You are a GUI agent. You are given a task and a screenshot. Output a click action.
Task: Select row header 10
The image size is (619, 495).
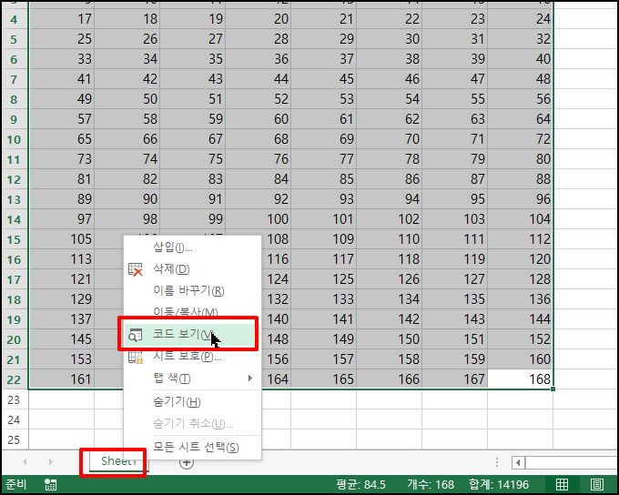tap(15, 139)
